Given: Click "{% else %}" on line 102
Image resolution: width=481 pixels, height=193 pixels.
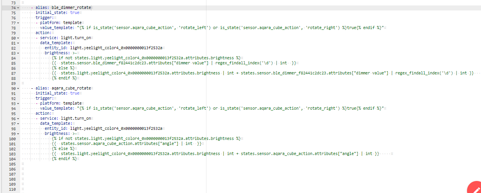Looking at the screenshot, I should [64, 149].
